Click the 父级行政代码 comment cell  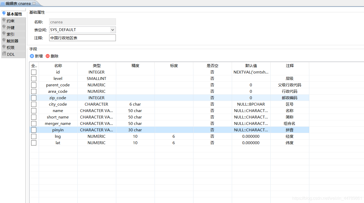290,85
